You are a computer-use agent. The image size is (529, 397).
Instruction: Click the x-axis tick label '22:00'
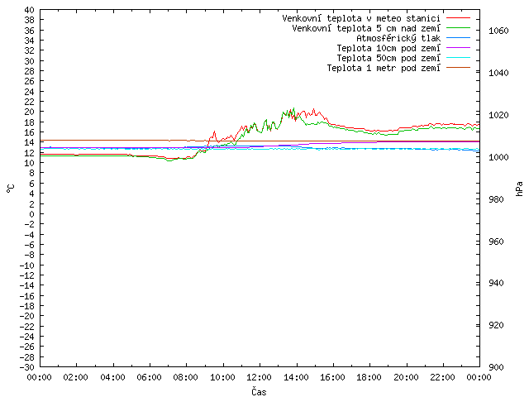[443, 377]
